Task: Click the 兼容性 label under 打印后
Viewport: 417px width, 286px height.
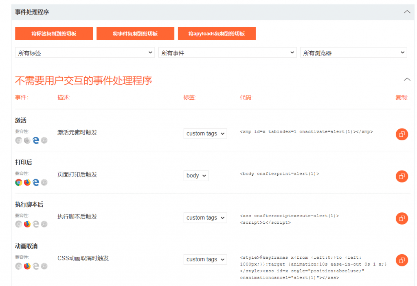Action: (x=22, y=173)
